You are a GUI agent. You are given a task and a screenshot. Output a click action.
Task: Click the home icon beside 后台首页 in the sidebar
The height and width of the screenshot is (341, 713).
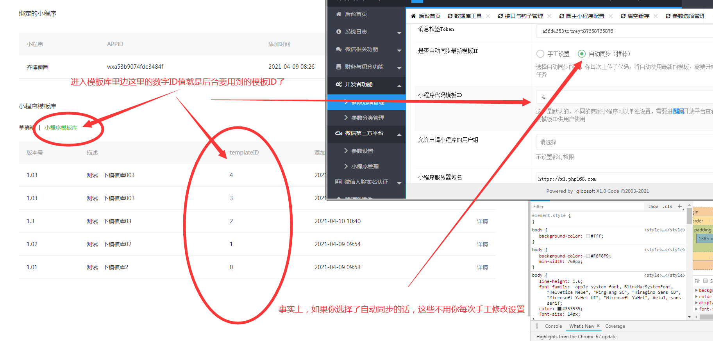[x=339, y=14]
